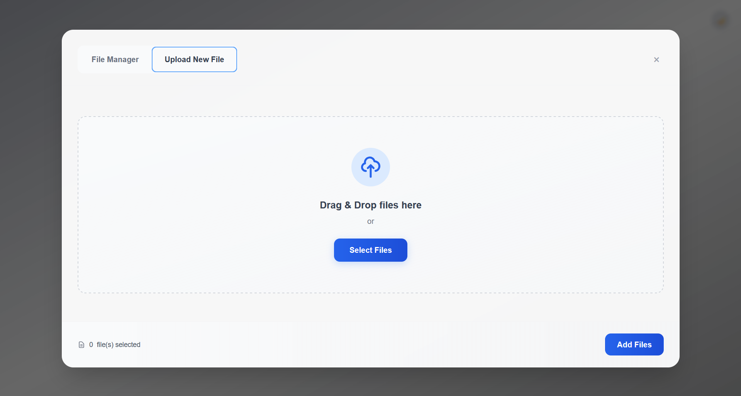This screenshot has width=741, height=396.
Task: Click the Add Files button
Action: [x=634, y=344]
